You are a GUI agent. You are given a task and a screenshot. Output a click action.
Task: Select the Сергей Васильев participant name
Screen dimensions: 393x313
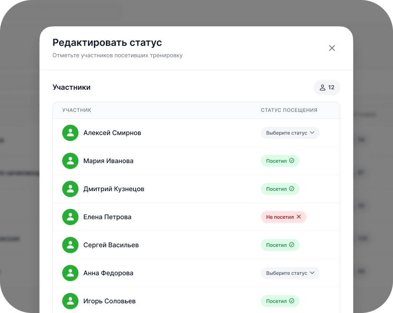pos(111,245)
